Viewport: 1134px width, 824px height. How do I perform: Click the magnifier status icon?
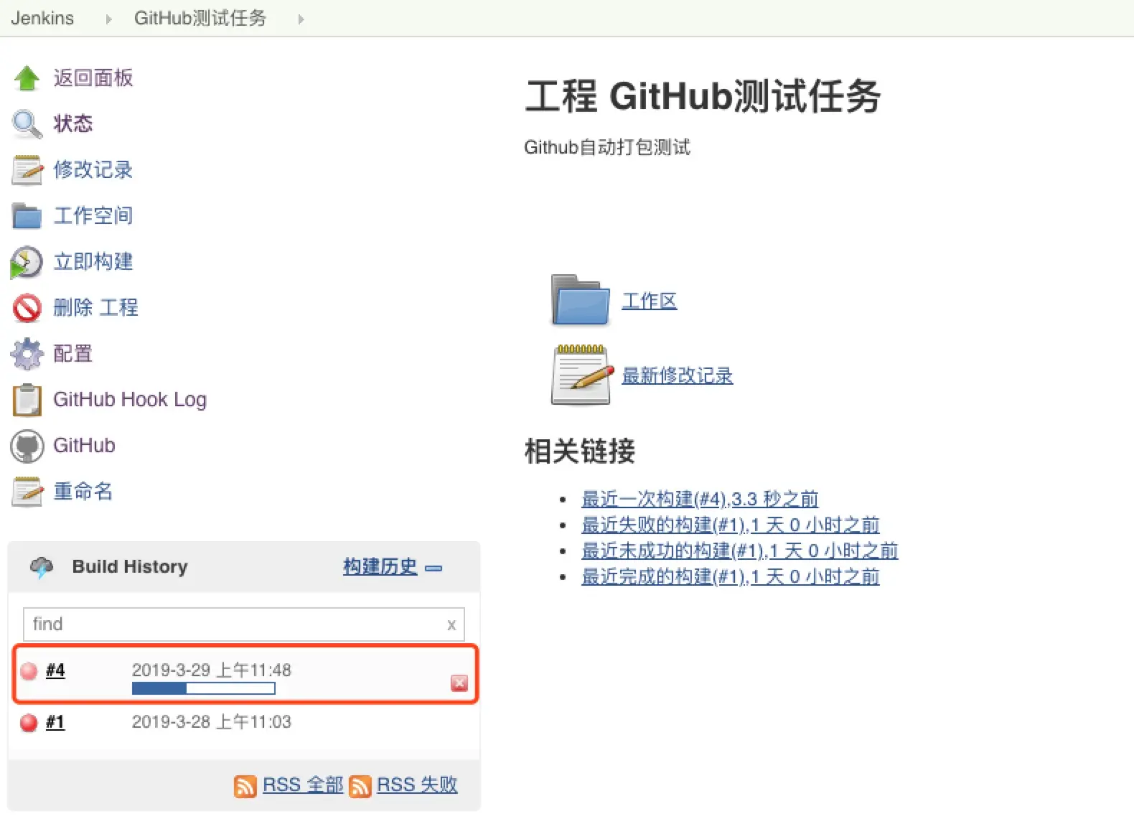coord(27,124)
